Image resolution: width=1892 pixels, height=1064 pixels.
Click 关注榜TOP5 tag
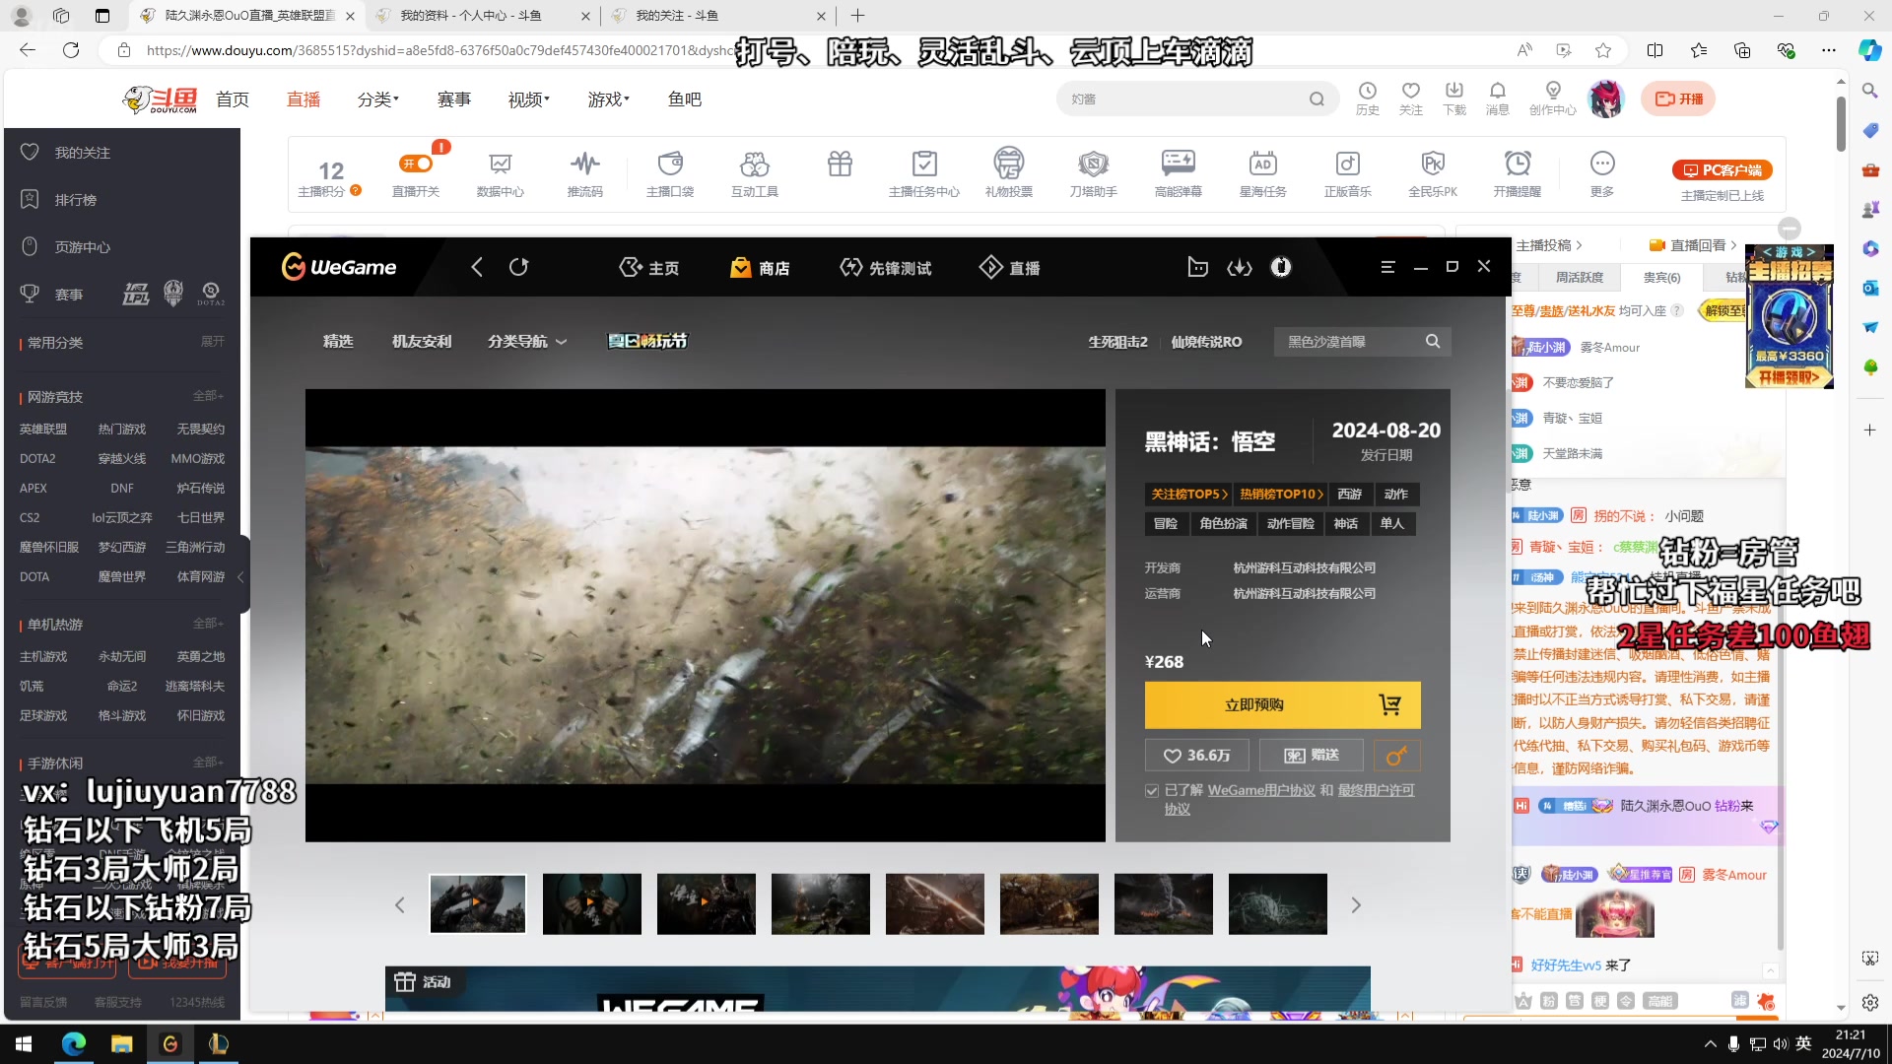click(x=1188, y=495)
